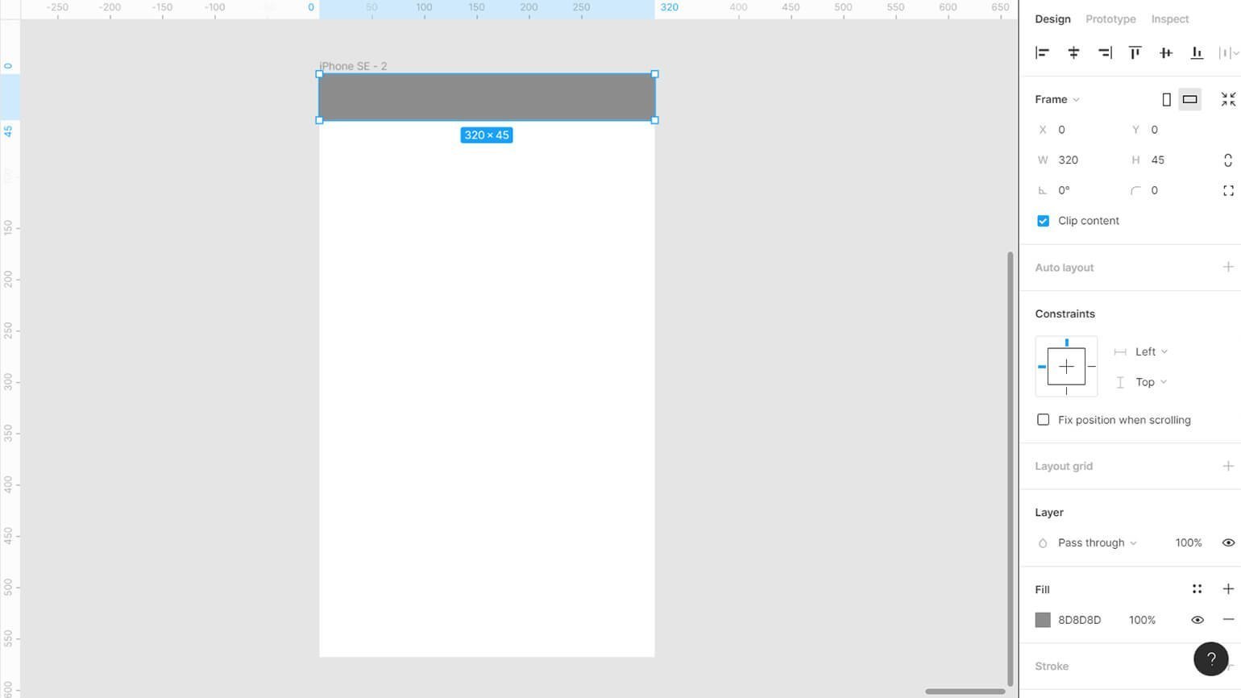
Task: Open independent corner radius options
Action: (1228, 191)
